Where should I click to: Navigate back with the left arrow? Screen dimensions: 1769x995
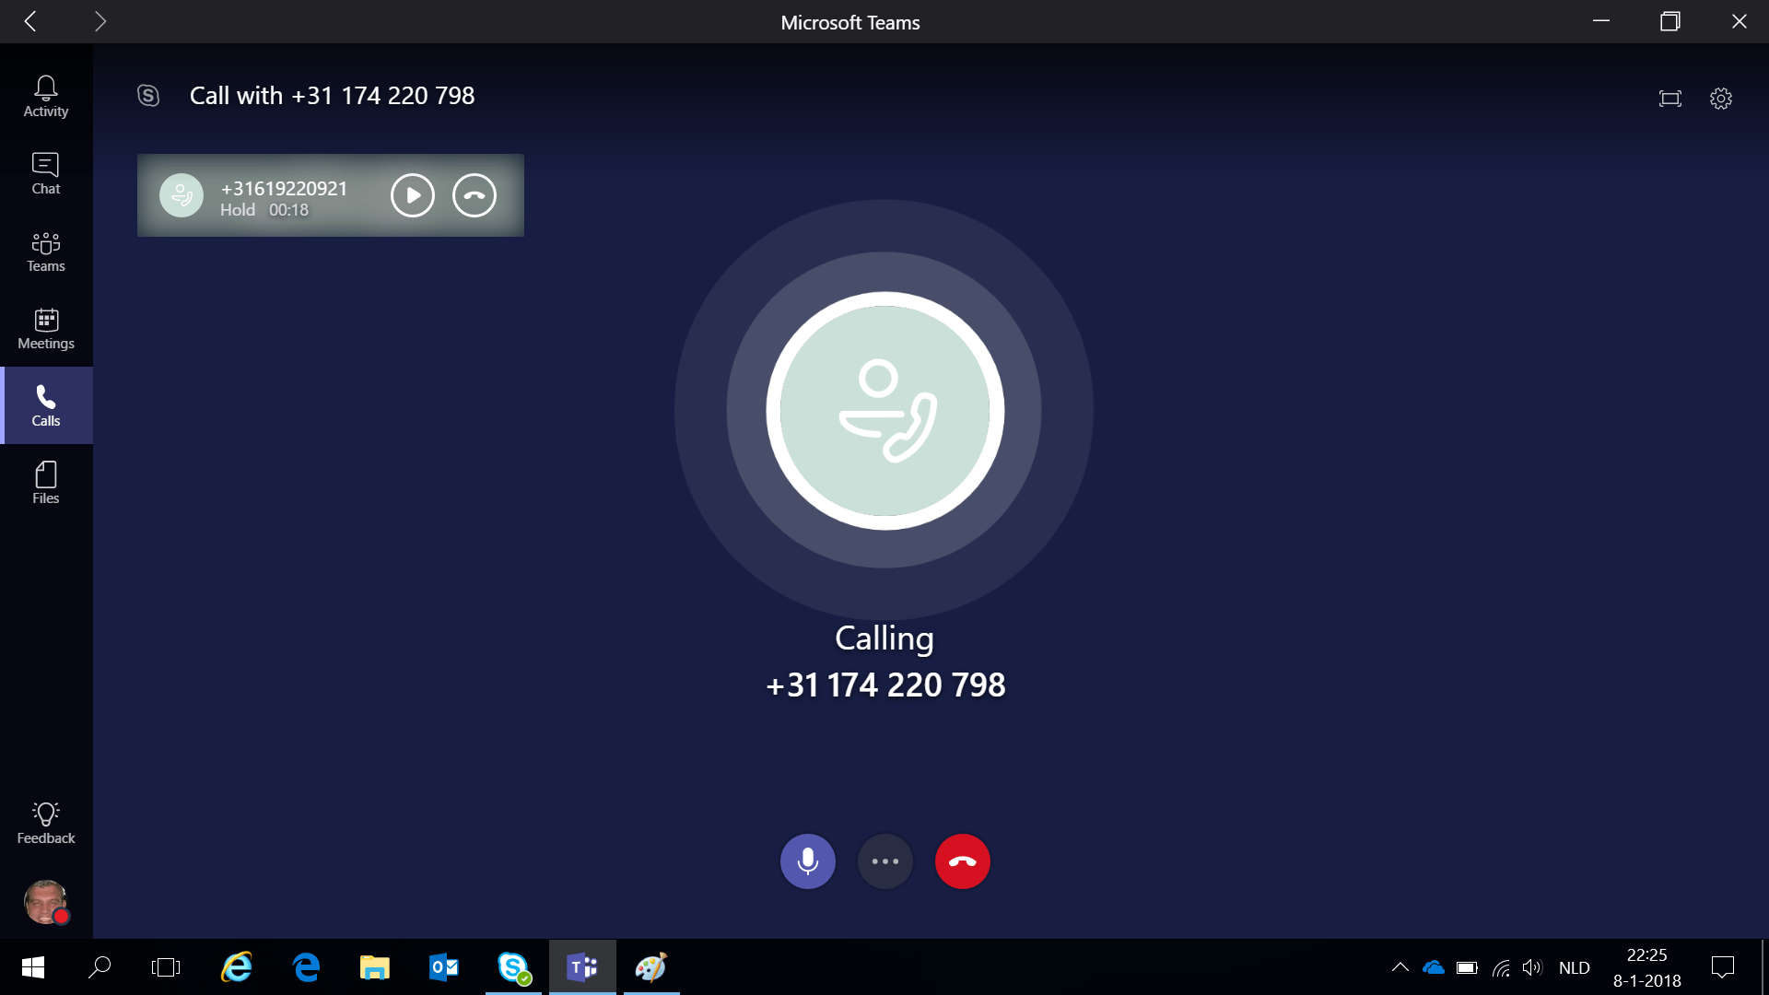(x=30, y=21)
